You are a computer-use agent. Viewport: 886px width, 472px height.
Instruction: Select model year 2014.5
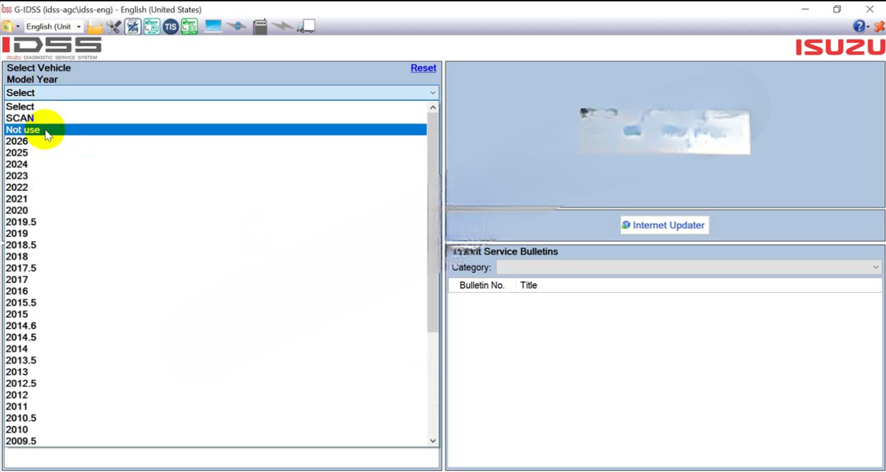tap(216, 338)
